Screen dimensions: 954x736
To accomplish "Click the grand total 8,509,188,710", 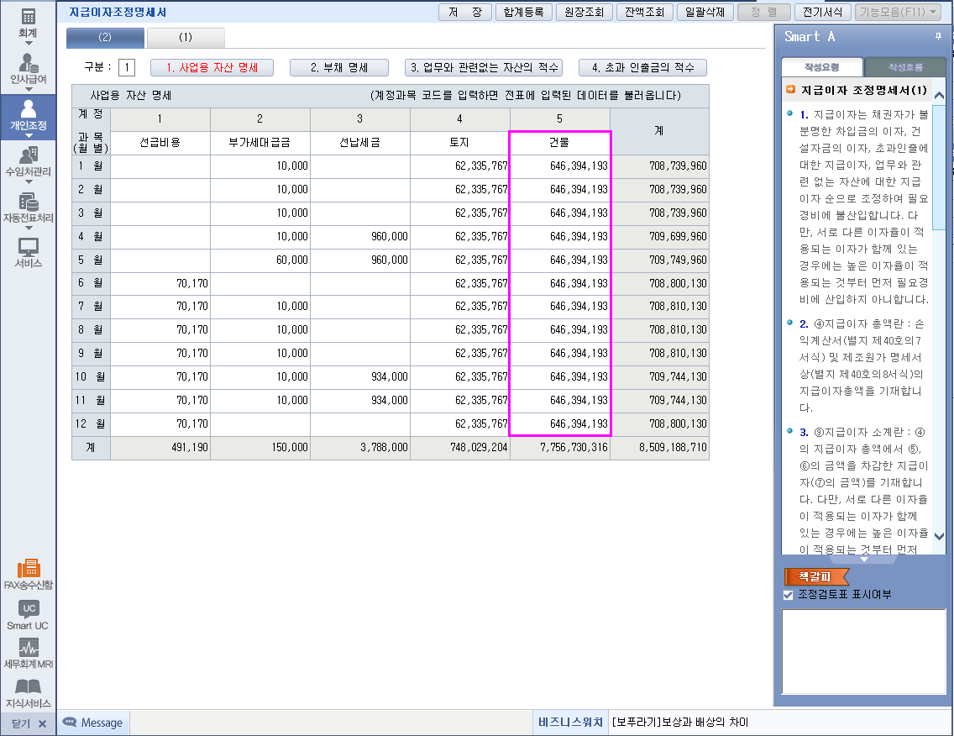I will 659,448.
